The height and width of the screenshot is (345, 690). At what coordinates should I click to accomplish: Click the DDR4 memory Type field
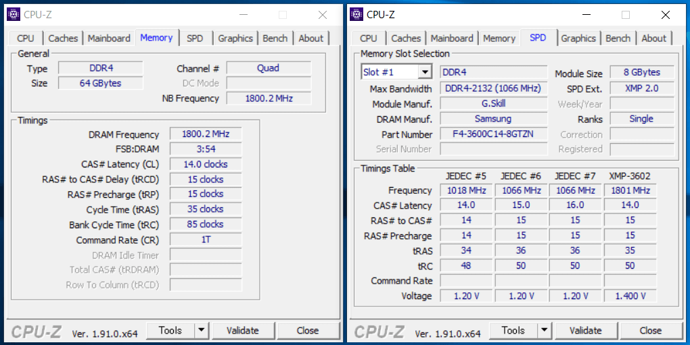101,68
